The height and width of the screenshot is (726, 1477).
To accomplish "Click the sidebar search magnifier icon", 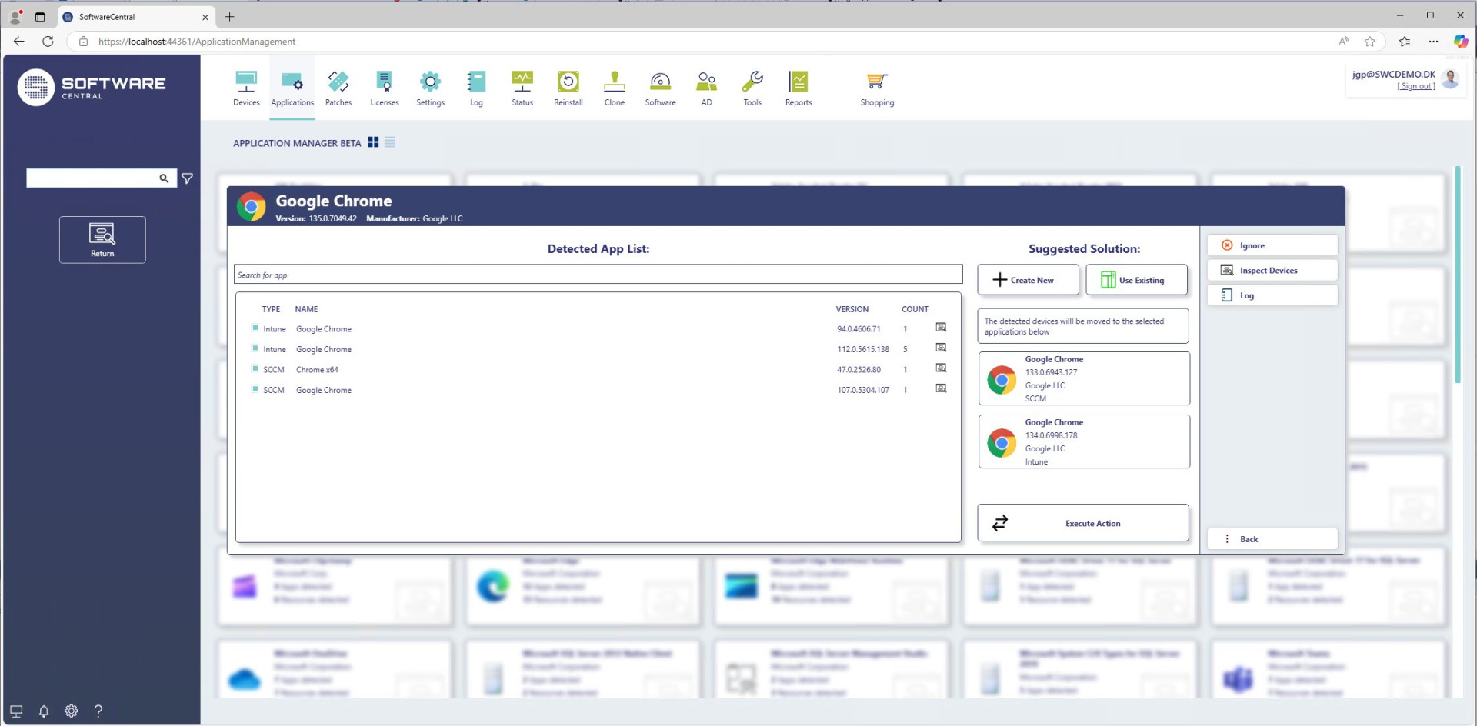I will [164, 178].
